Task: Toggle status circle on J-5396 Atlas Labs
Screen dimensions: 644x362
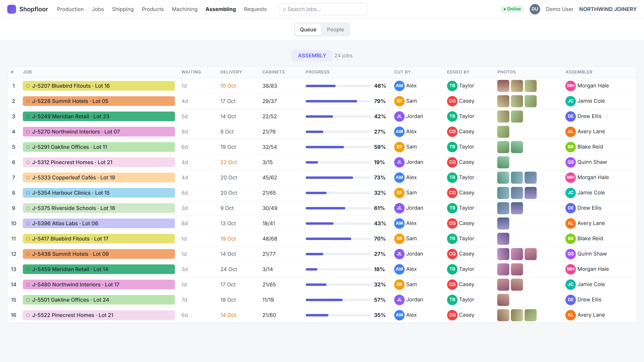Action: (x=28, y=223)
